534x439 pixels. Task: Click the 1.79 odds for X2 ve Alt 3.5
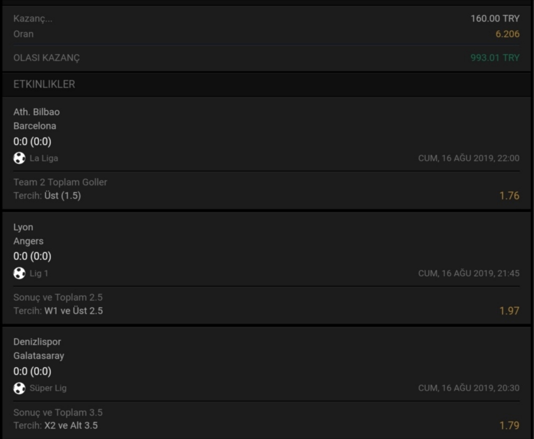pos(509,426)
